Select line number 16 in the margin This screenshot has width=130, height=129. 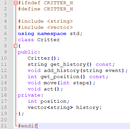tap(4, 95)
